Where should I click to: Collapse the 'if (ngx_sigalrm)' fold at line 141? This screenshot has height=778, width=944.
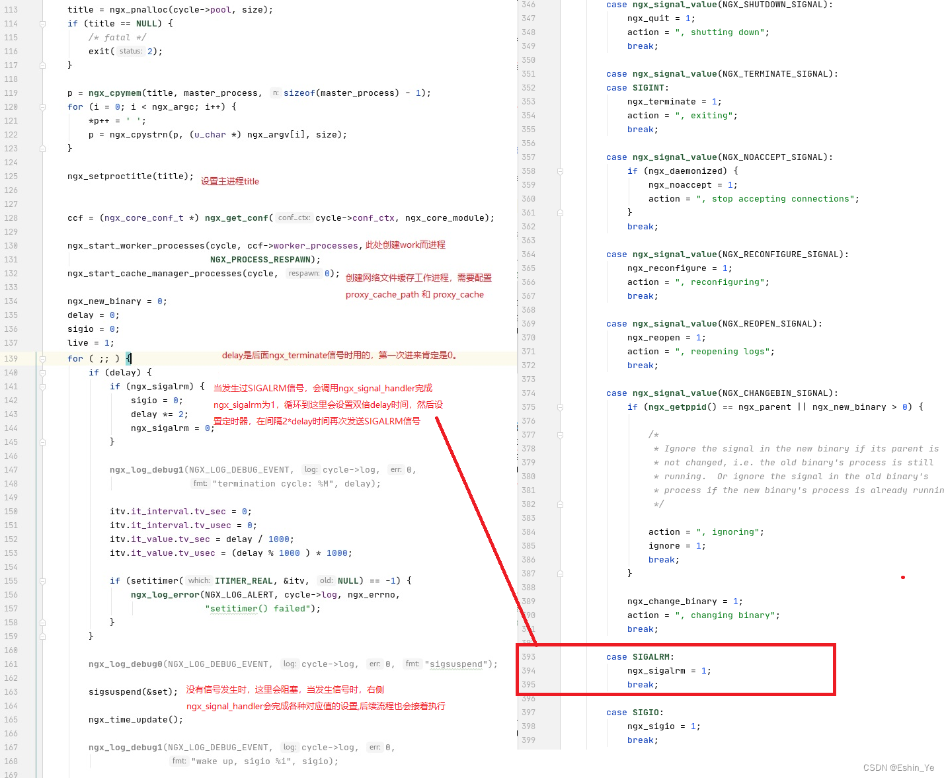pos(42,387)
